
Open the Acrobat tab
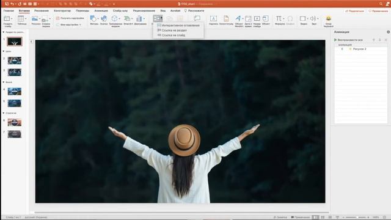click(175, 11)
